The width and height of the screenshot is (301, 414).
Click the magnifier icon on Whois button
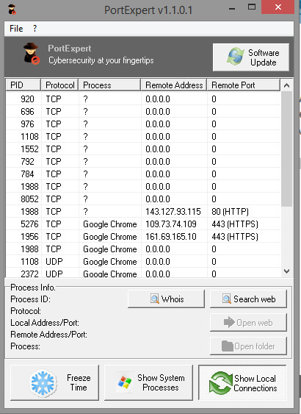(x=155, y=299)
